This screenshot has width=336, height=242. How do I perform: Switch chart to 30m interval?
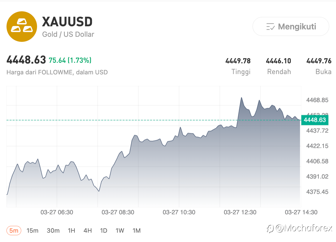click(53, 231)
